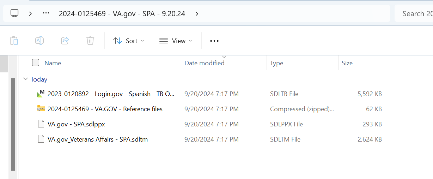433x179 pixels.
Task: Sort by the Date modified column header
Action: tap(205, 63)
